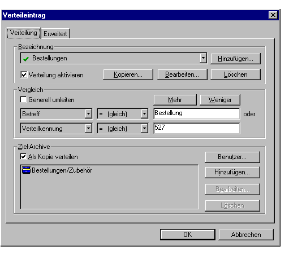
Task: Enable the Generell umleiten checkbox
Action: pos(23,99)
